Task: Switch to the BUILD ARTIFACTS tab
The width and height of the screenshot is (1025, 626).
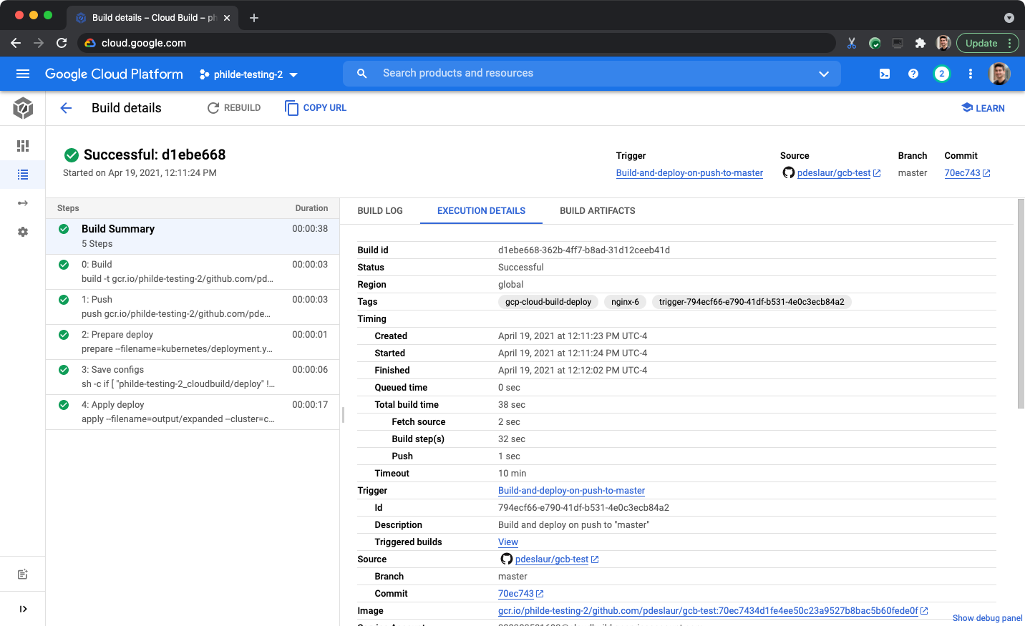Action: (598, 211)
